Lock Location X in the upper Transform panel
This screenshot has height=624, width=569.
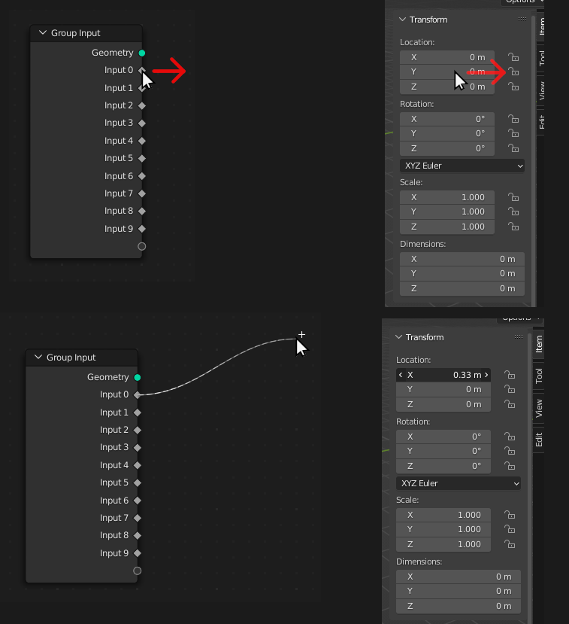click(513, 57)
